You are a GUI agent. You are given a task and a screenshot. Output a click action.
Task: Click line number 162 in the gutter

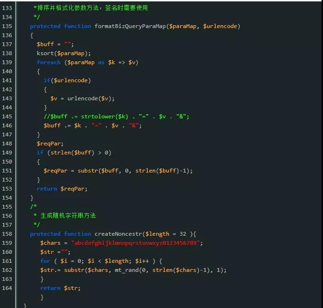click(7, 270)
